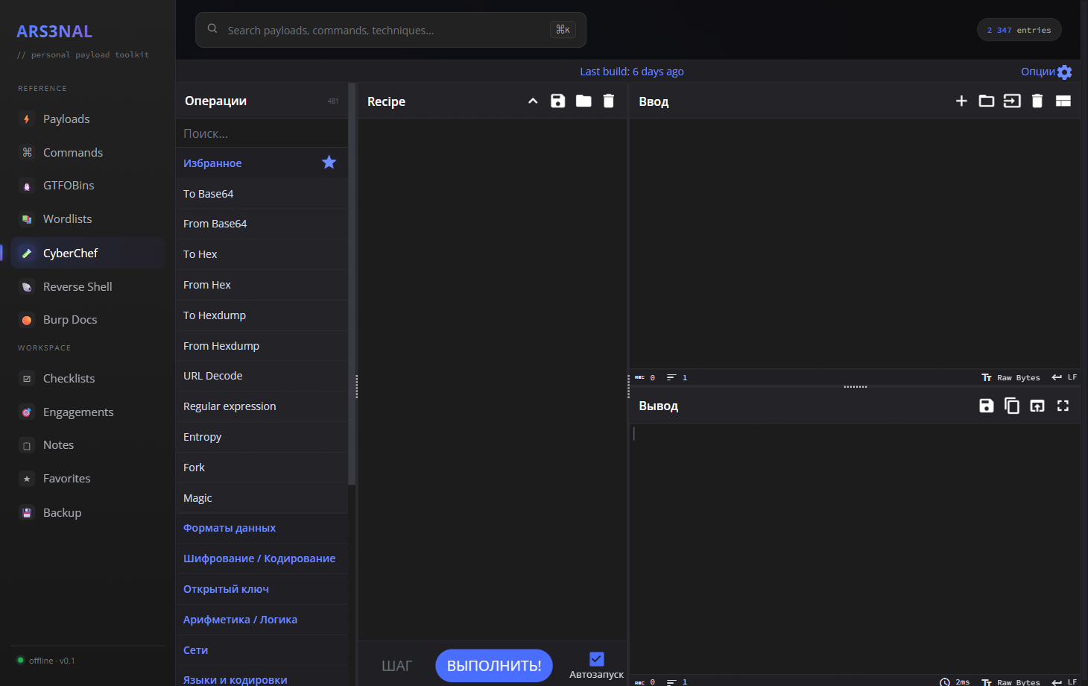Change input LF line ending
Screen dimensions: 1088x686
[1064, 377]
